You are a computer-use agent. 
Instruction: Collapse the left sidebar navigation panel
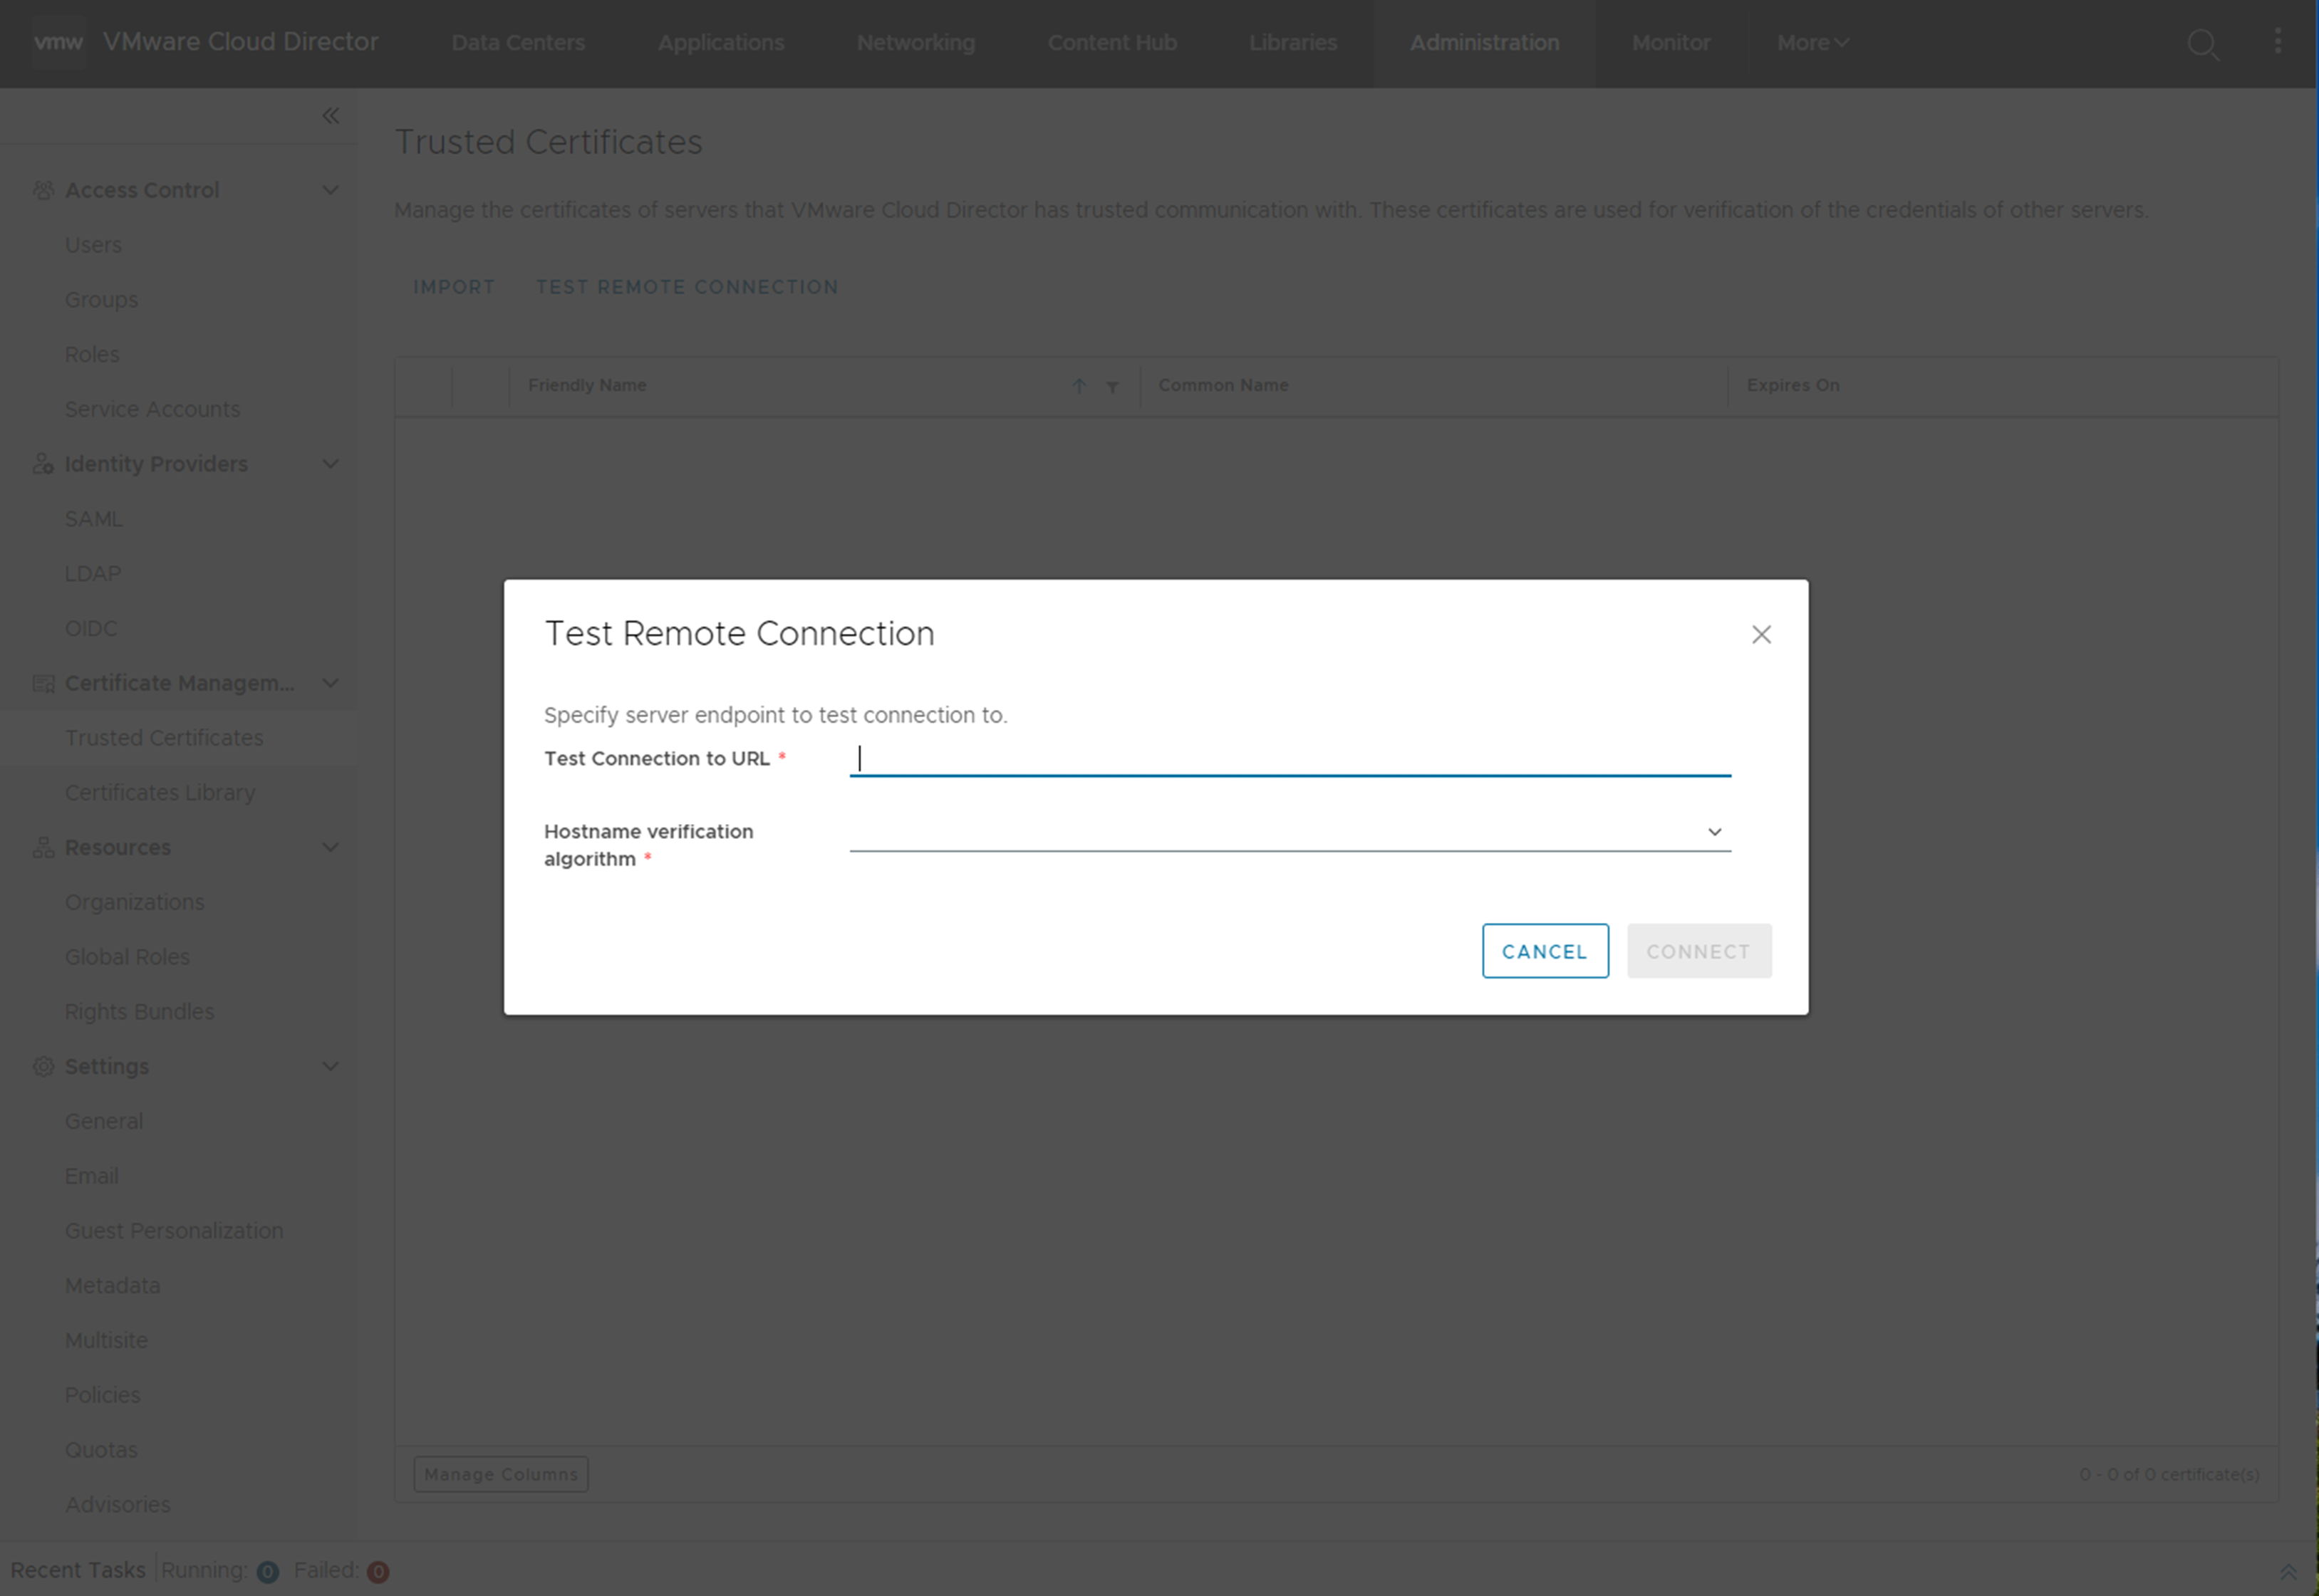331,115
